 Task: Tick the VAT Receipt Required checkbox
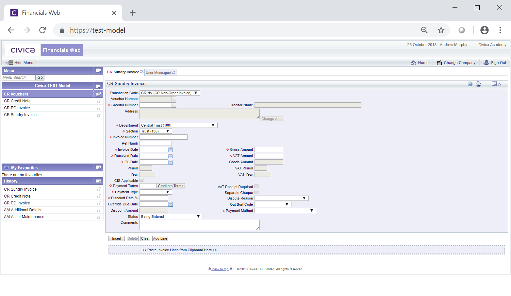click(256, 186)
